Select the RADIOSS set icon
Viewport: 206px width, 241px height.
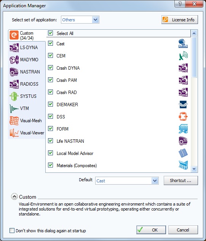(14, 84)
